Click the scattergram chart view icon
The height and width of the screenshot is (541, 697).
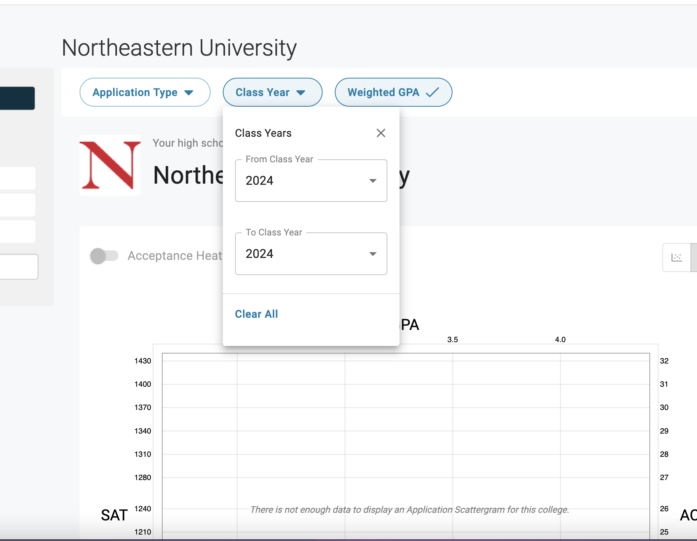pyautogui.click(x=676, y=258)
